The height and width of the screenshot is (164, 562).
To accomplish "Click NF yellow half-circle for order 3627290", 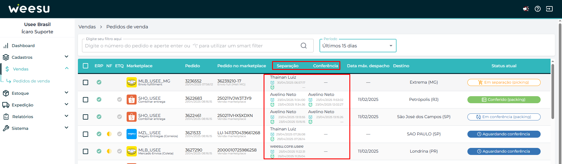I will point(109,151).
